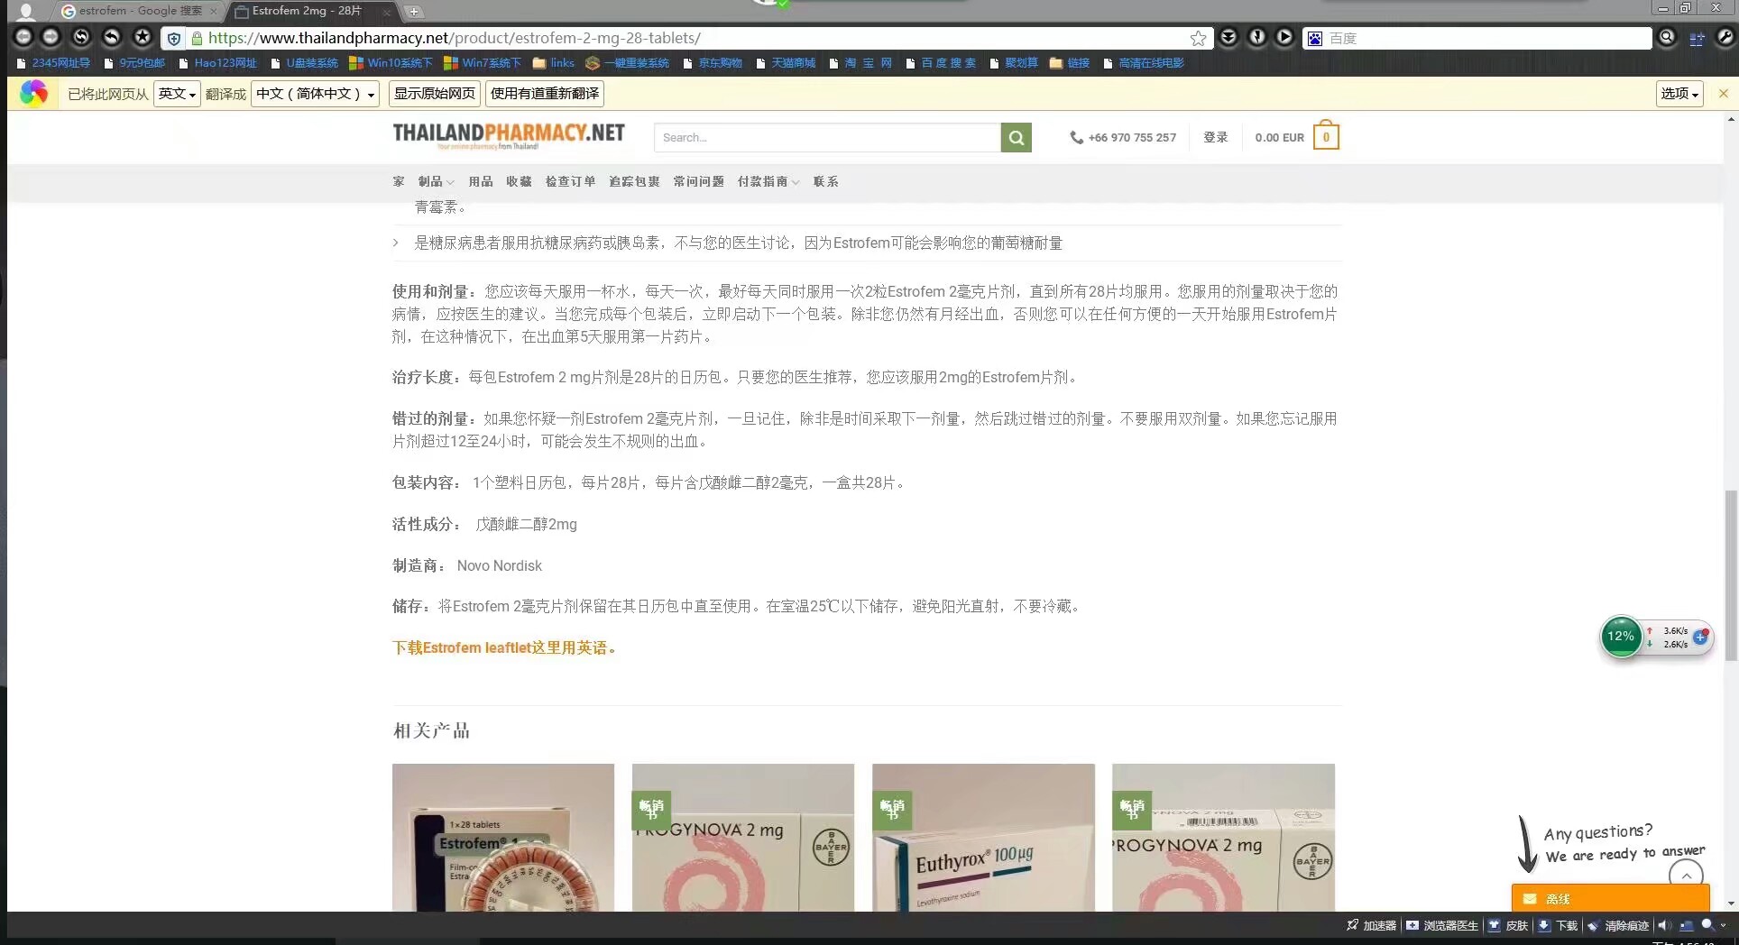Open the 家 home menu item
Image resolution: width=1739 pixels, height=945 pixels.
pos(399,181)
